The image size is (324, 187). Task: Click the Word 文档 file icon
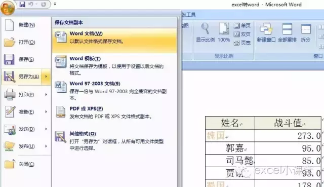(x=61, y=37)
